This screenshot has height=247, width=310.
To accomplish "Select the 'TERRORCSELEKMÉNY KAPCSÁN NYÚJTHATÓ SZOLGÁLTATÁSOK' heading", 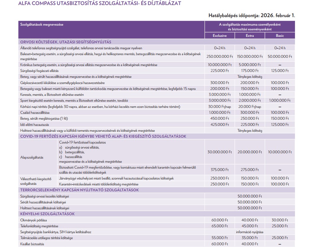I will pyautogui.click(x=79, y=190).
